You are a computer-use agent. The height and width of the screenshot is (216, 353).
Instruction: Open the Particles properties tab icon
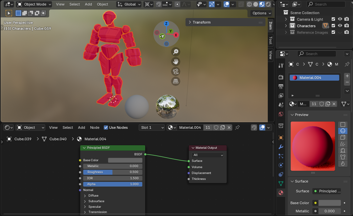281,156
